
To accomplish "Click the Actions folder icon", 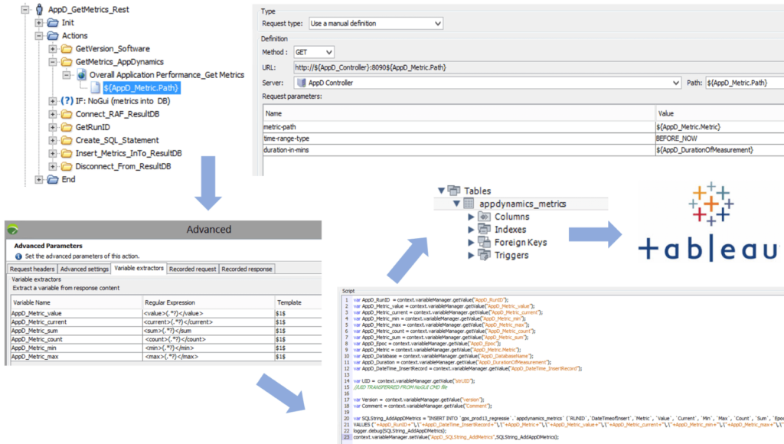I will [53, 35].
